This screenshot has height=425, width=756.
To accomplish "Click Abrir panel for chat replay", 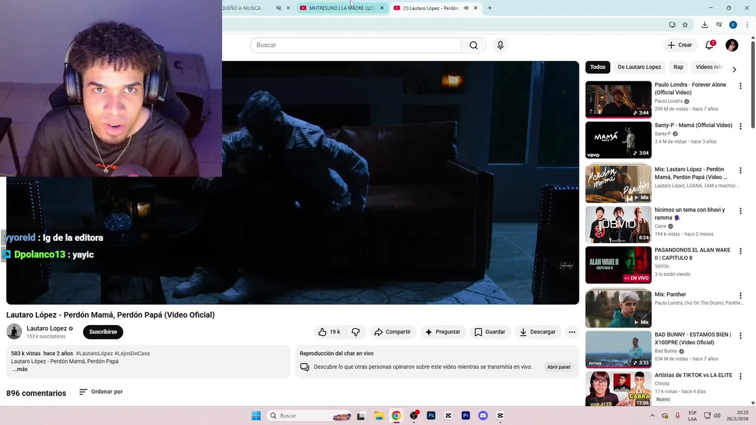I will pyautogui.click(x=559, y=367).
